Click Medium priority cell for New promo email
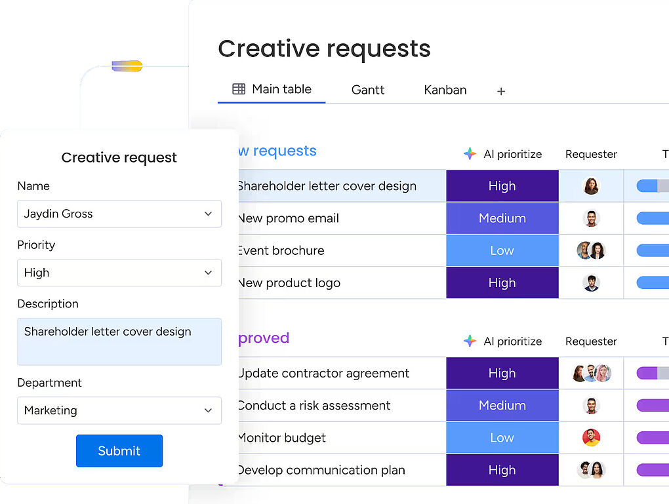This screenshot has width=669, height=504. [502, 218]
